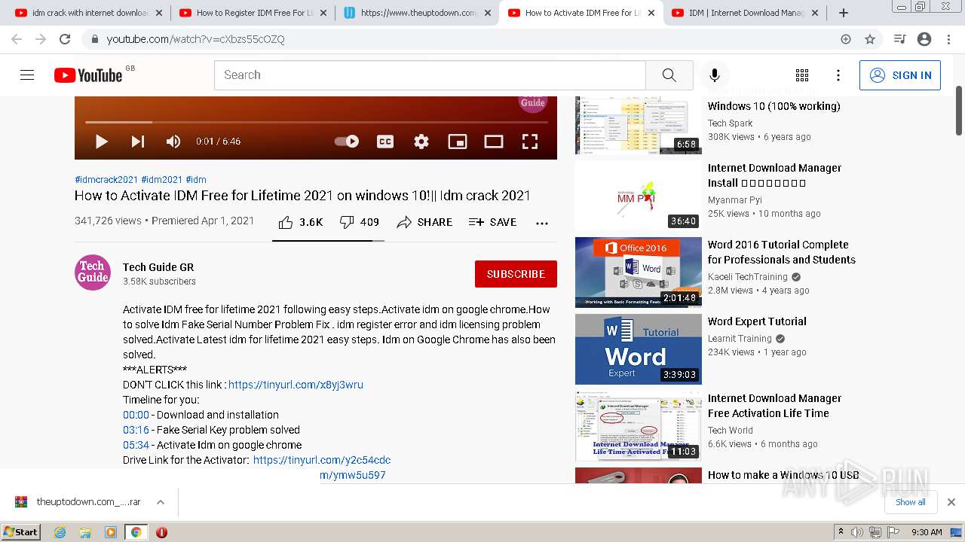Open Word Expert Tutorial video title

(757, 321)
